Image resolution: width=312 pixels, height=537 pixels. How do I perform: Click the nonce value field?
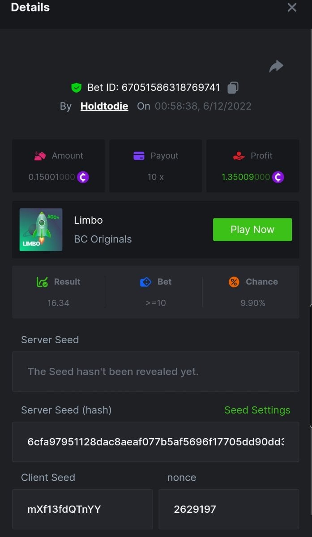coord(228,509)
